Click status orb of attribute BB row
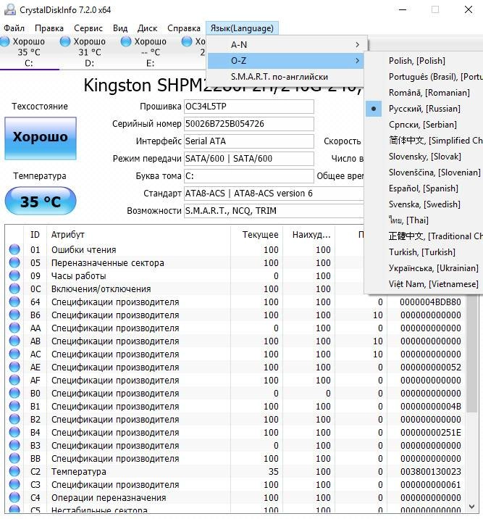Screen dimensions: 483x519 [x=14, y=458]
